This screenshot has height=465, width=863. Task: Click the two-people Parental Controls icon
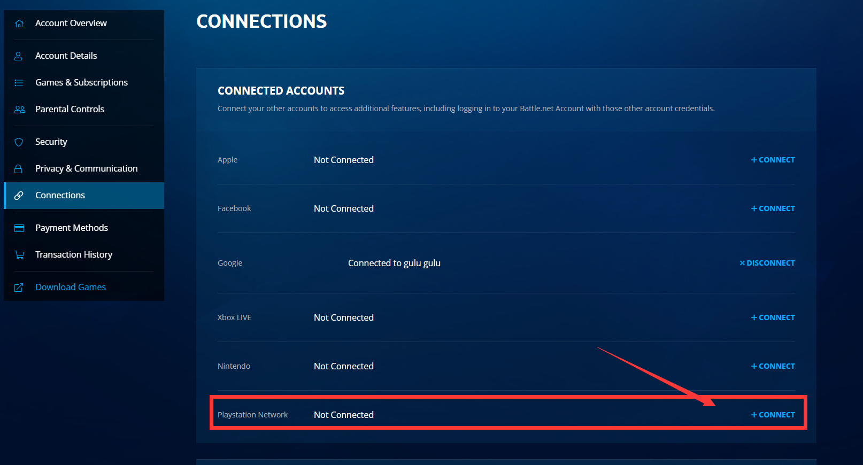coord(19,110)
